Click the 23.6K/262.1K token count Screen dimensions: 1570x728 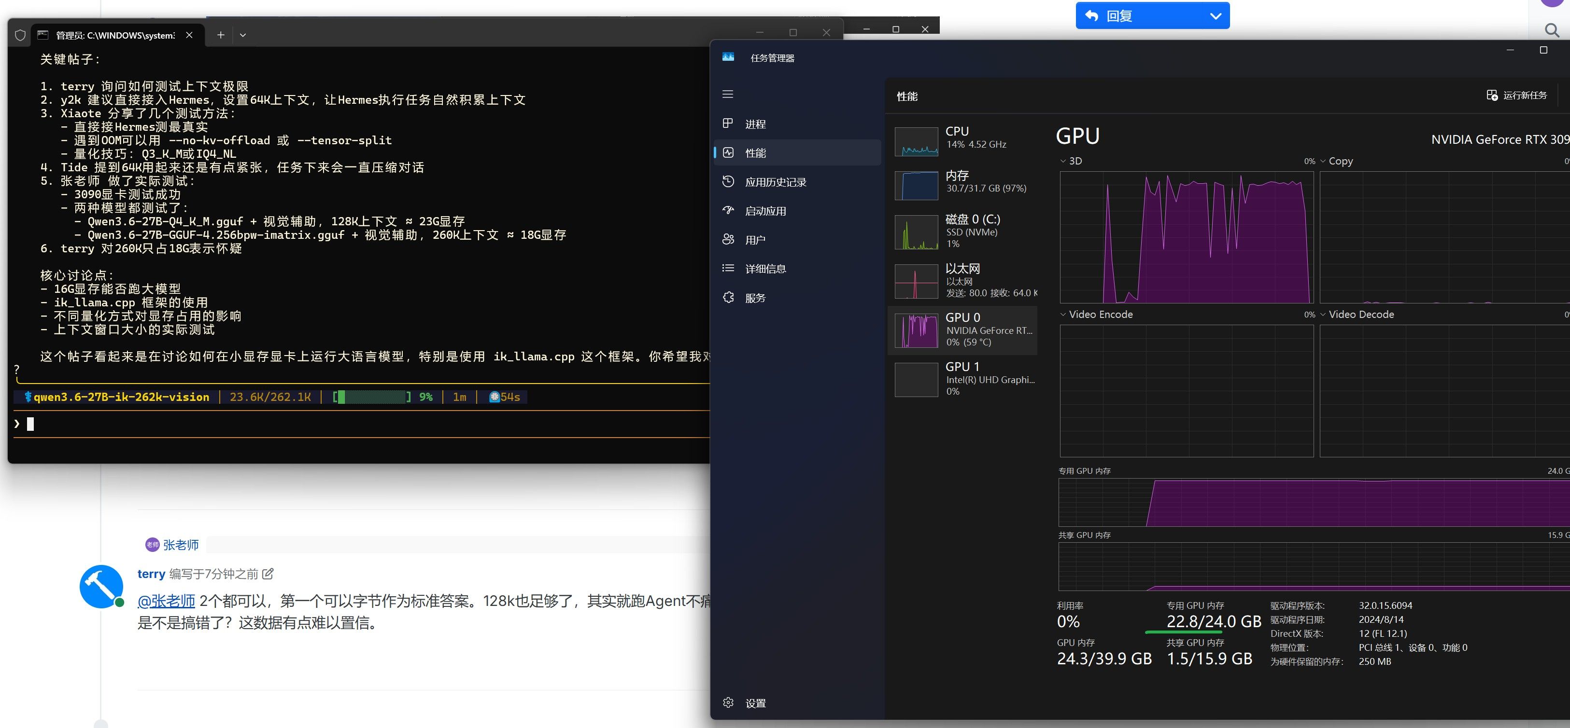click(x=270, y=397)
